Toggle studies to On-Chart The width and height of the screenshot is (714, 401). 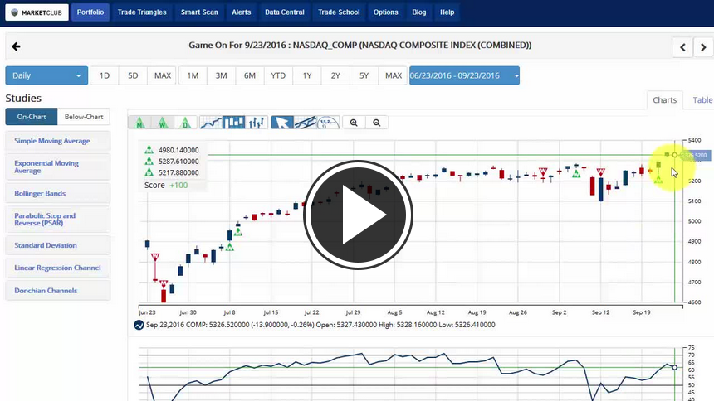click(32, 117)
